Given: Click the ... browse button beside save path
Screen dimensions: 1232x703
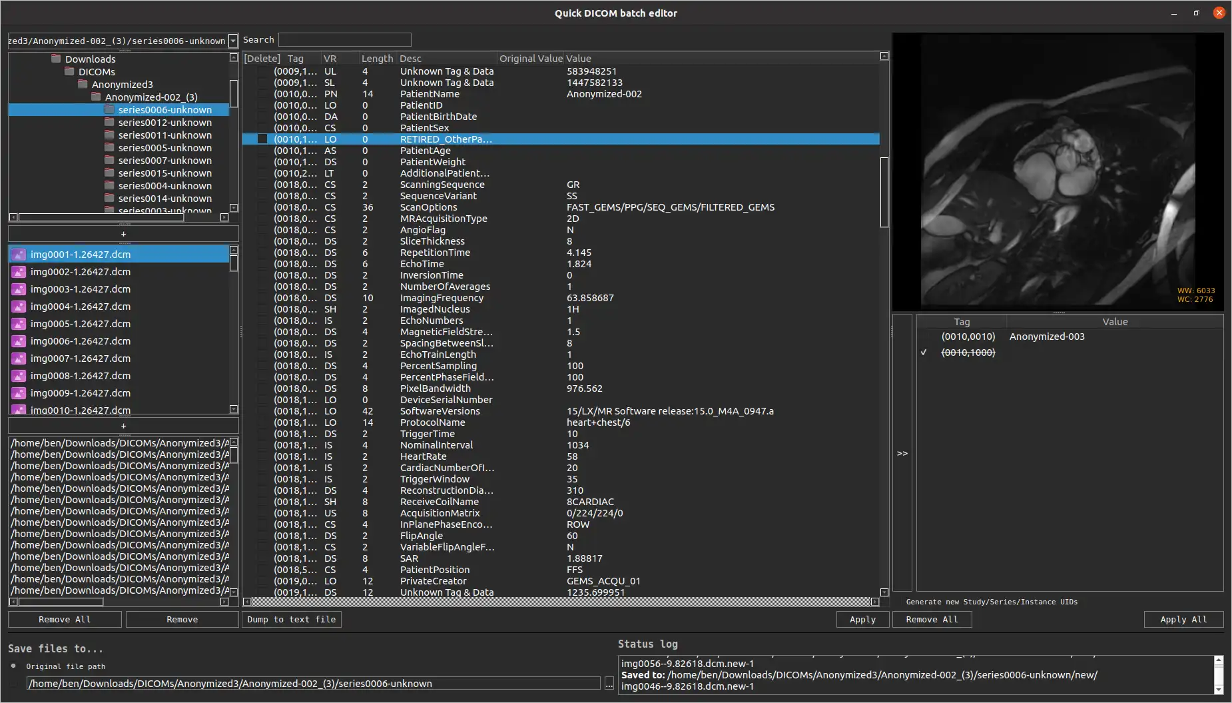Looking at the screenshot, I should (x=609, y=683).
